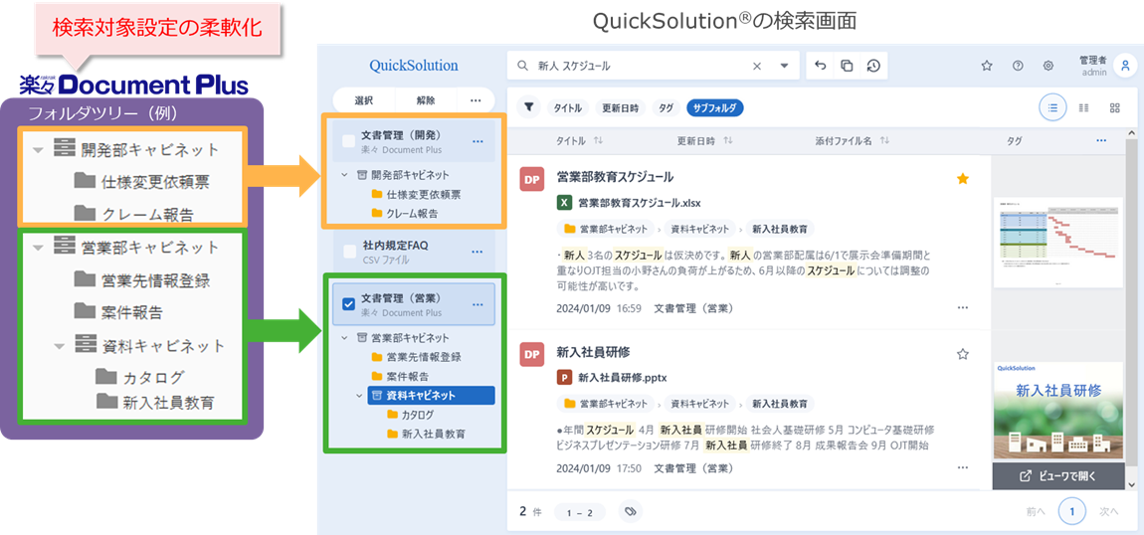Open admin user profile icon
Image resolution: width=1144 pixels, height=535 pixels.
[x=1124, y=66]
